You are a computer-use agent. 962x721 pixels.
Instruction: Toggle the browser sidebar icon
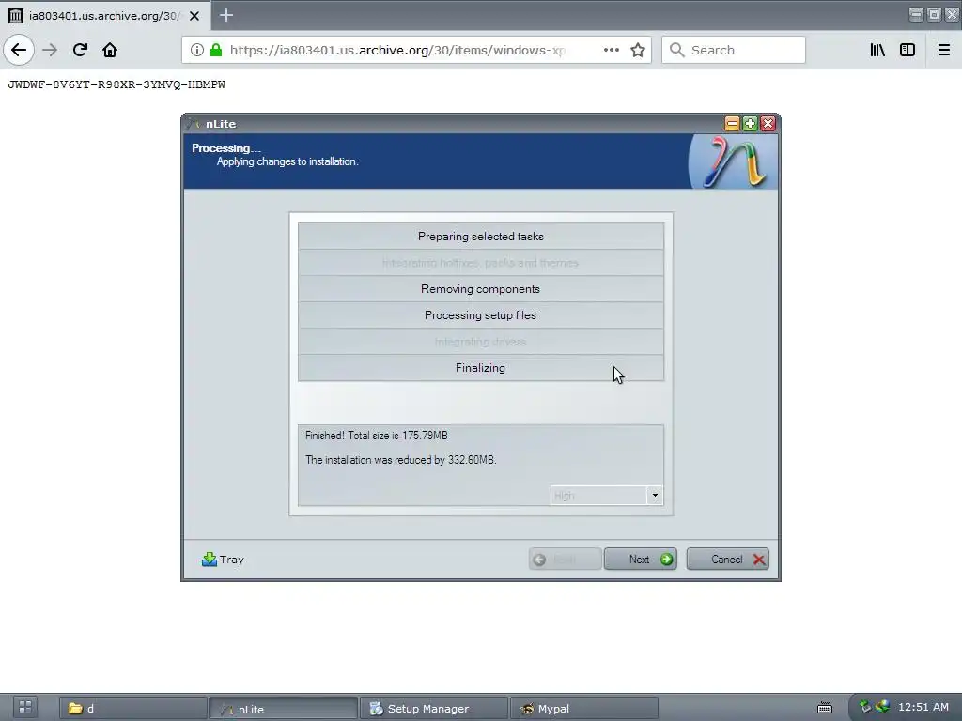click(x=908, y=50)
